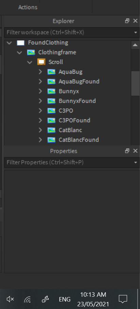
Task: Open the Filter Properties dropdown arrow
Action: point(136,163)
